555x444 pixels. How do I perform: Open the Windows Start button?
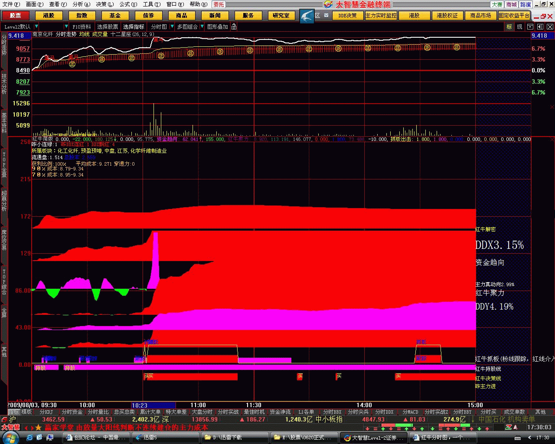click(10, 437)
